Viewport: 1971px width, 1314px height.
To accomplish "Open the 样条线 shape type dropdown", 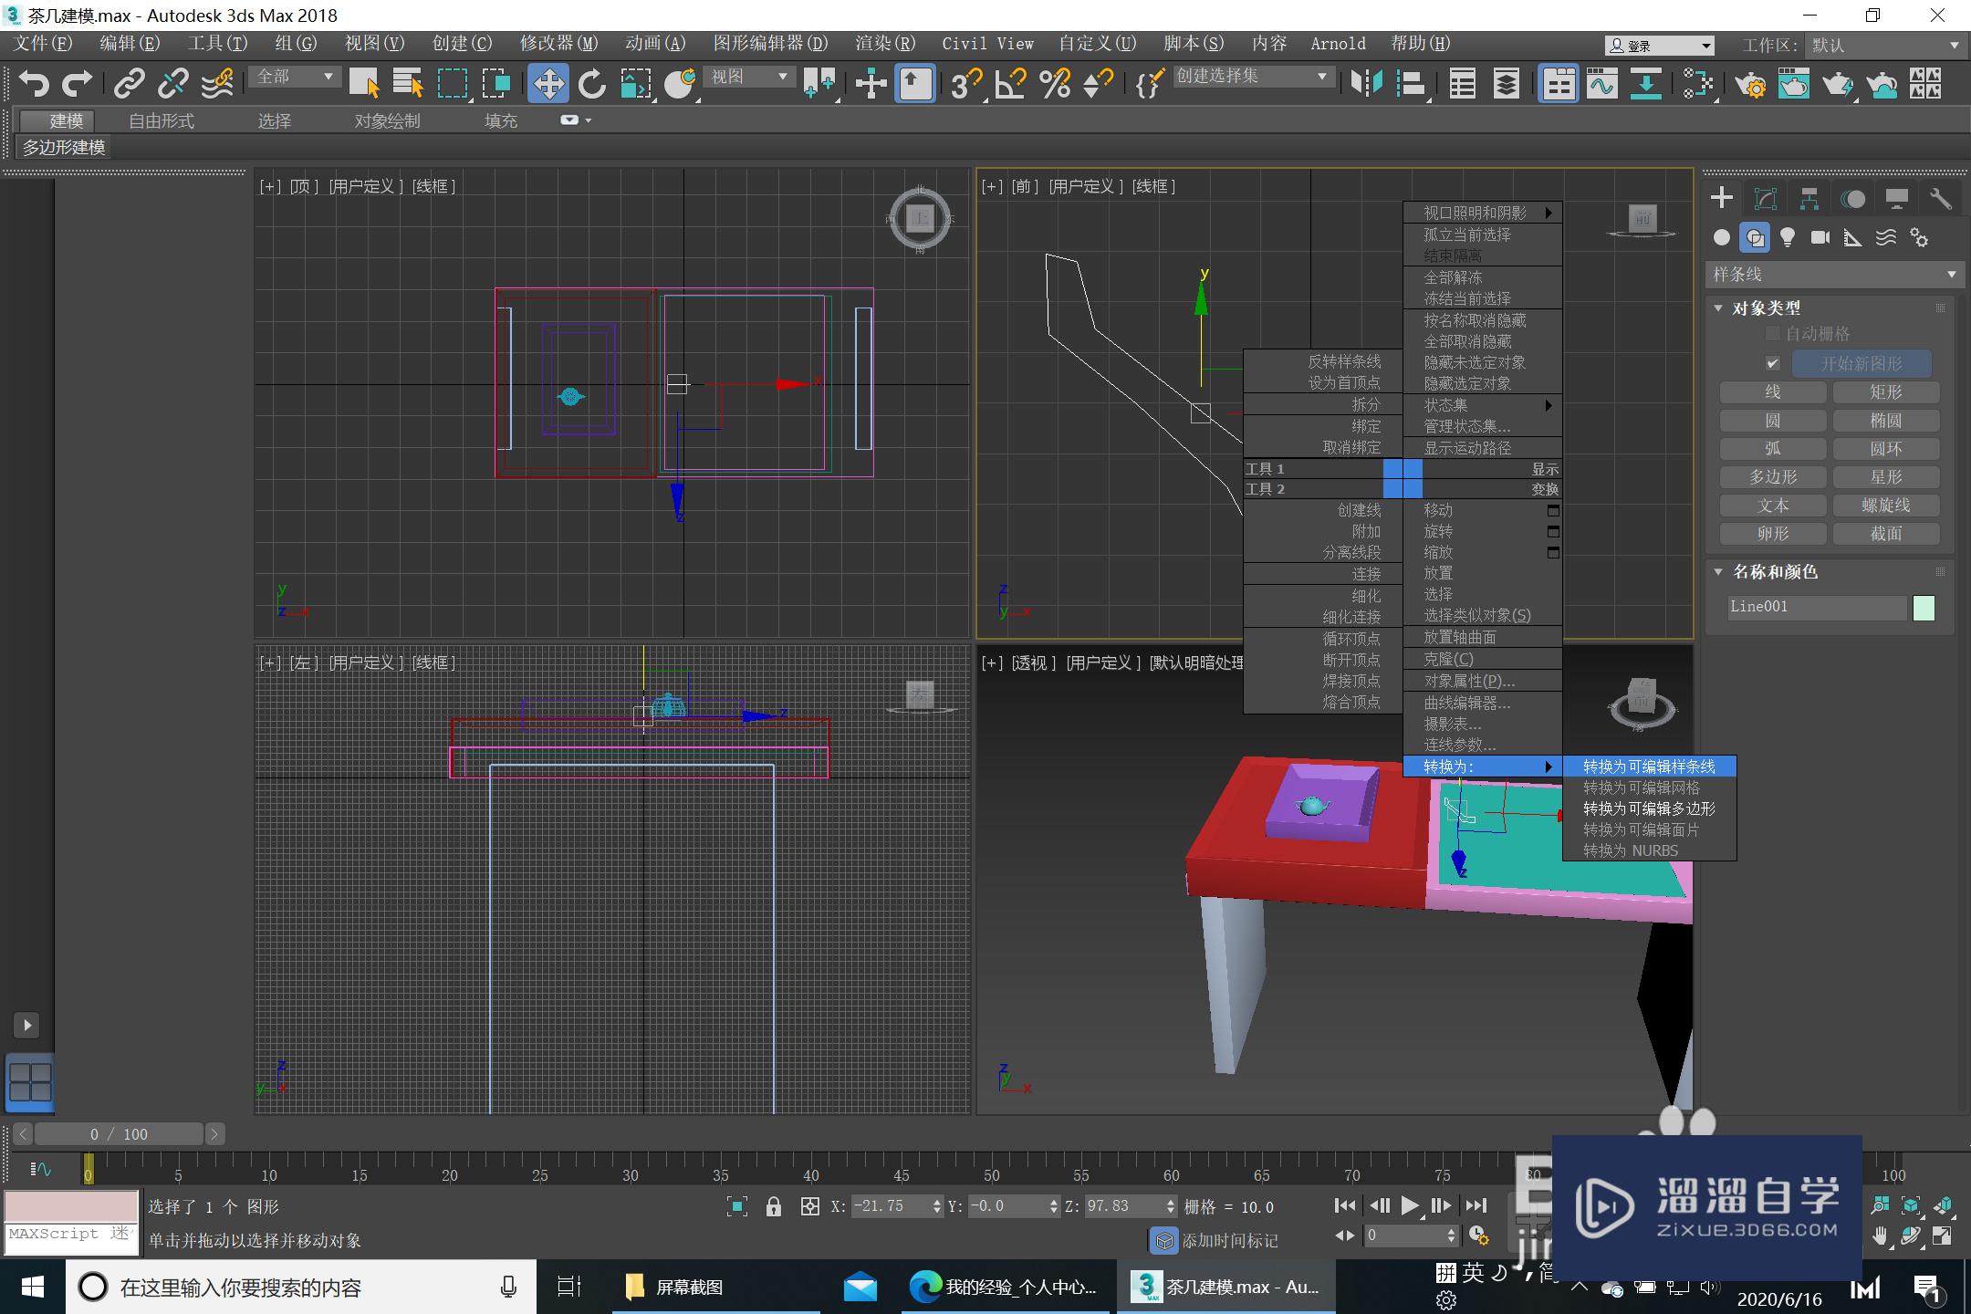I will (x=1833, y=275).
